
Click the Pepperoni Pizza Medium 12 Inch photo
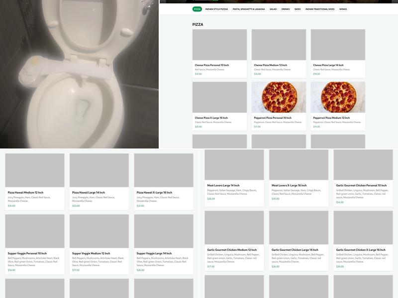pos(338,97)
